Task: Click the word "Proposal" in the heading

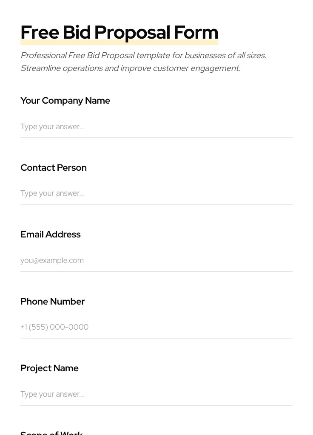Action: pyautogui.click(x=132, y=33)
